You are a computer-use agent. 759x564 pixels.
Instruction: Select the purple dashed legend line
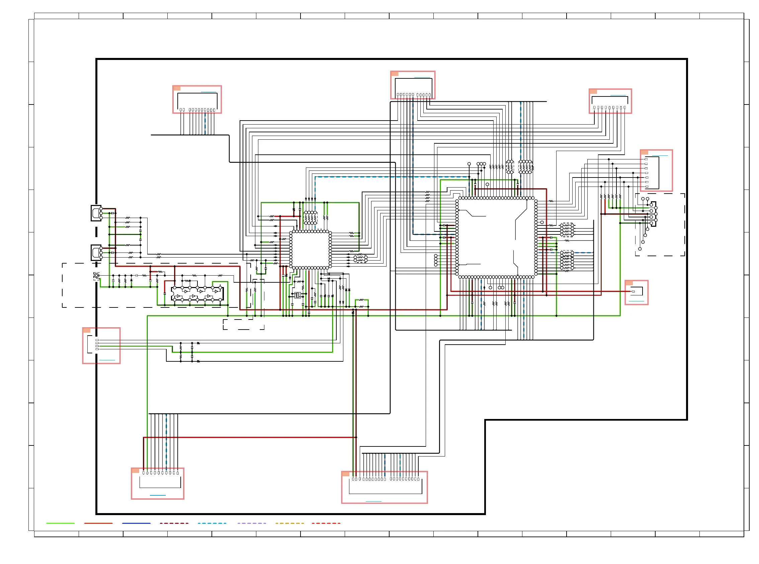(x=252, y=523)
